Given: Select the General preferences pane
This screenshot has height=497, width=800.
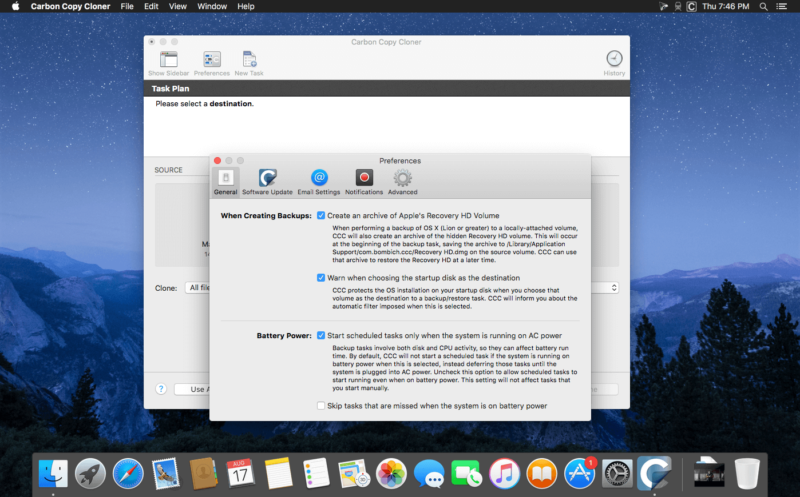Looking at the screenshot, I should point(225,182).
